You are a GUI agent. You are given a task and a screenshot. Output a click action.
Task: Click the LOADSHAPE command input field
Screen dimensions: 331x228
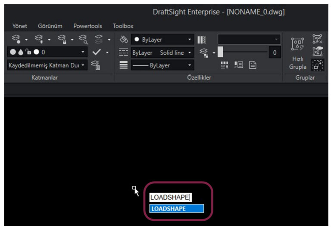170,197
